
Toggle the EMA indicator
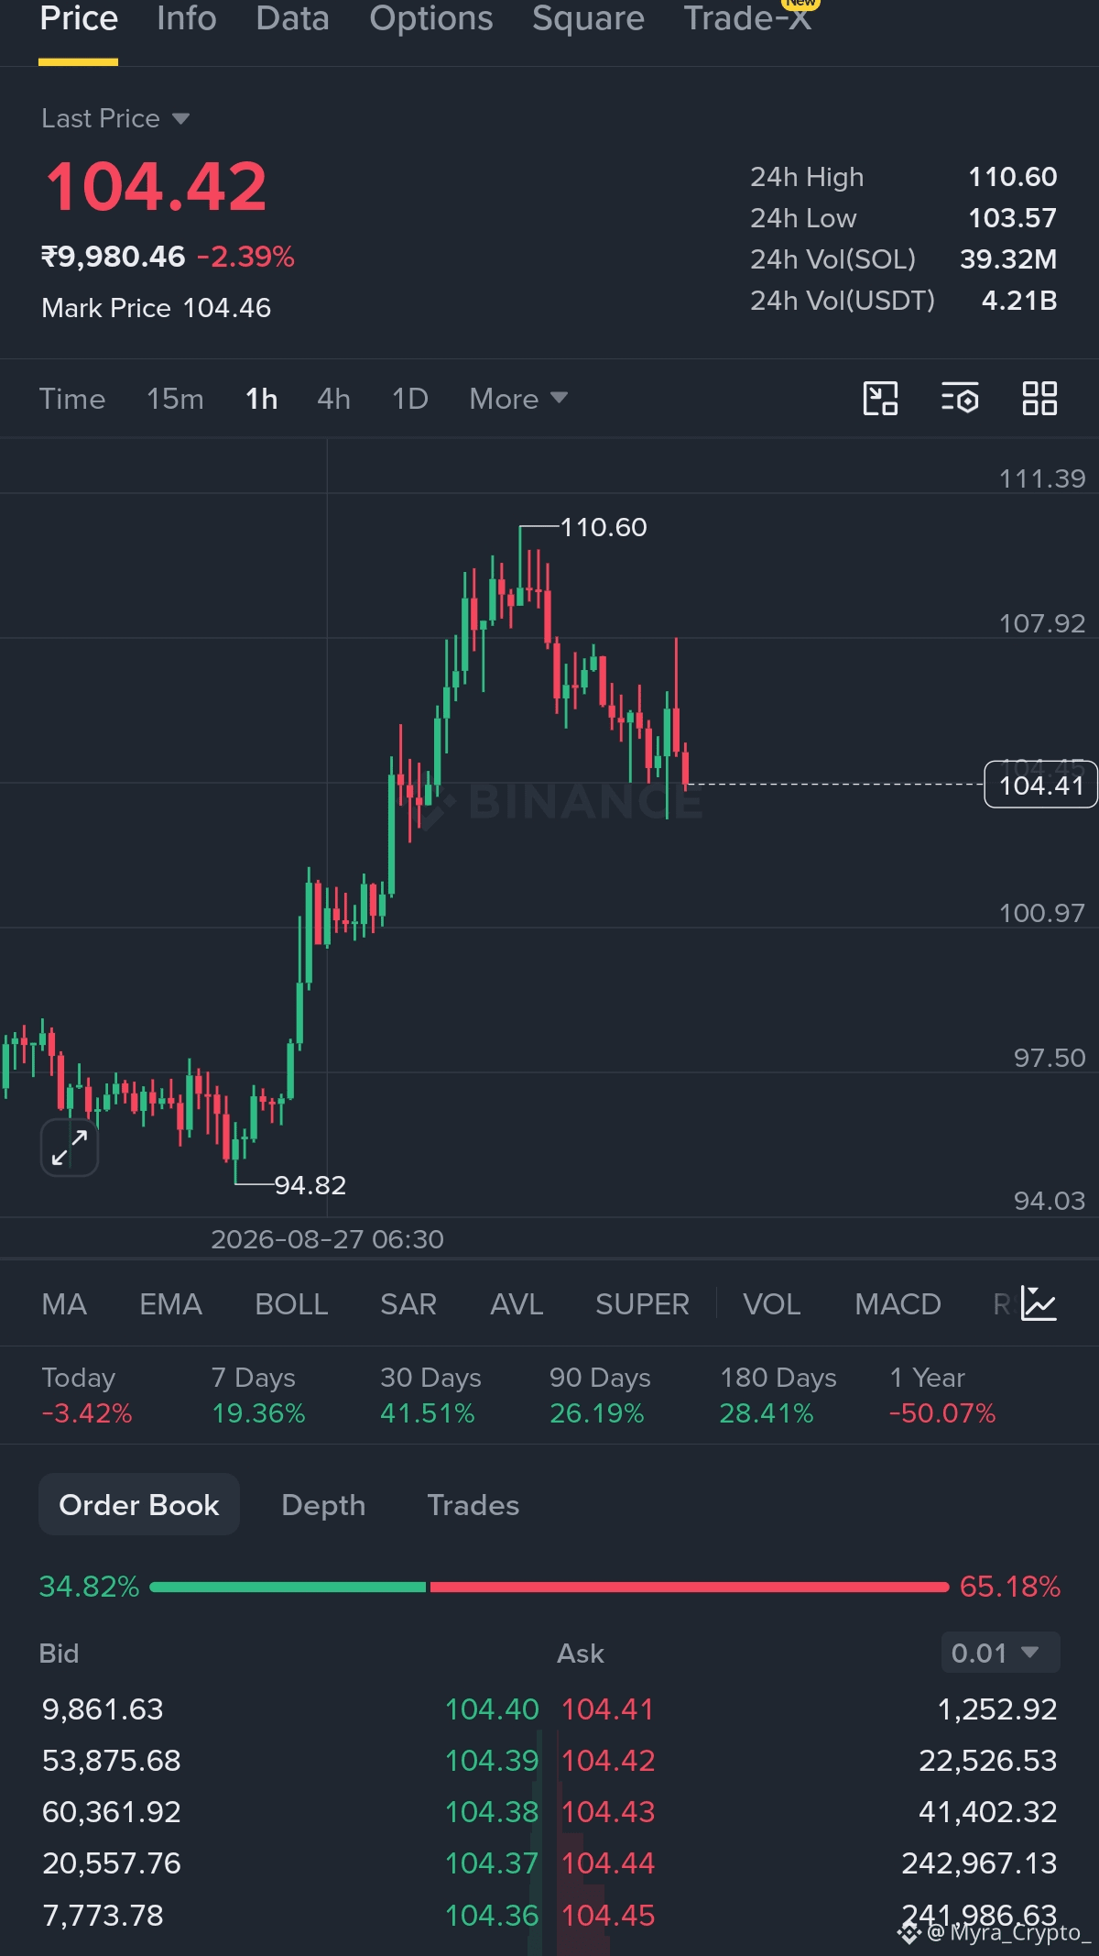(x=170, y=1303)
